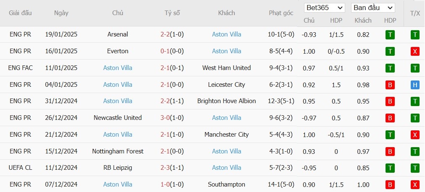This screenshot has width=425, height=192.
Task: Click the Giải đấu column header
Action: 20,13
